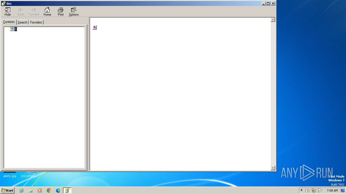
Task: Open the volume control in the tray
Action: [x=307, y=190]
